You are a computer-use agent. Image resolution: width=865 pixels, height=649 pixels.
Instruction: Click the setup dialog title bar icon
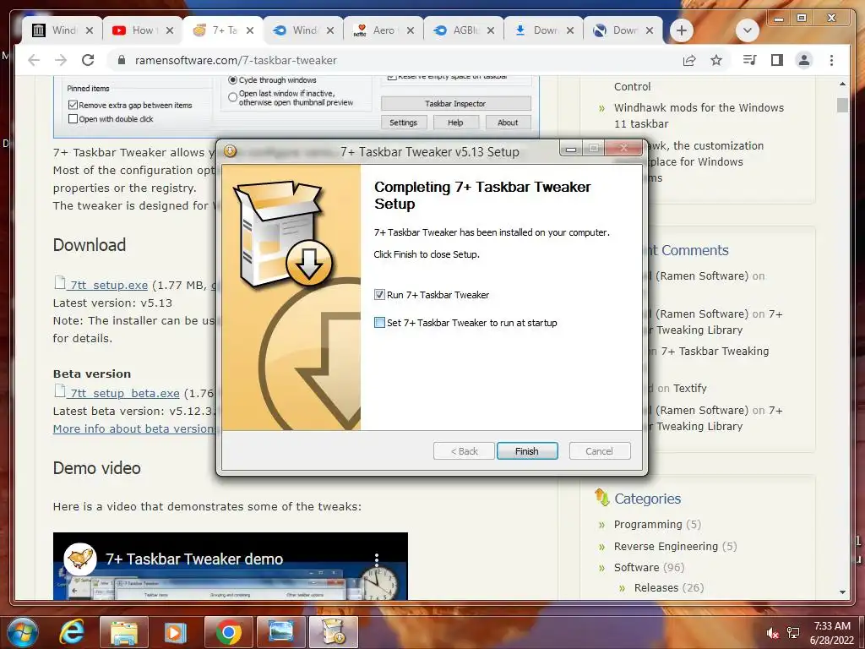coord(230,150)
